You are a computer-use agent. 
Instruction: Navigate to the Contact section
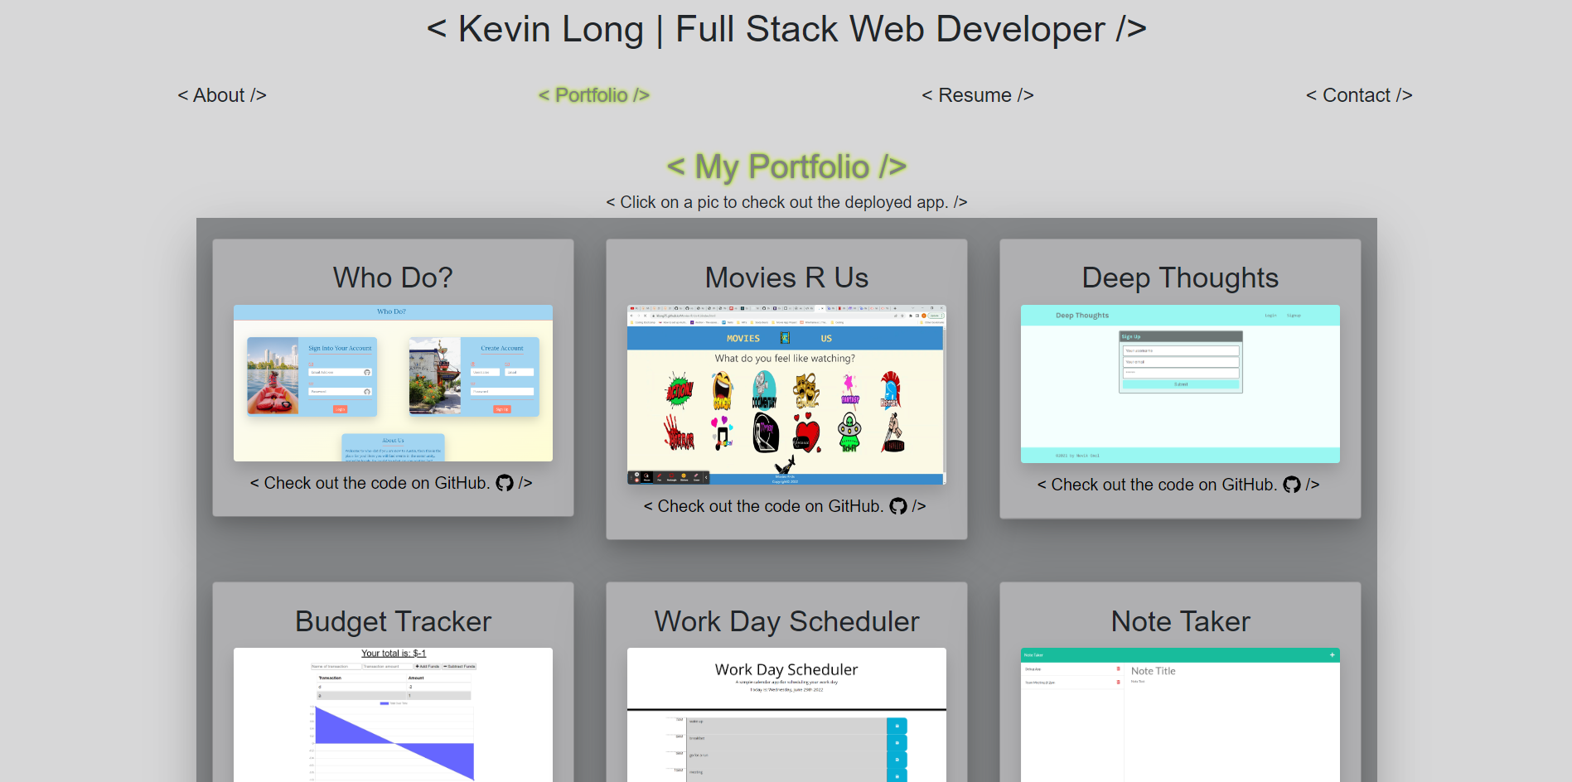[1359, 95]
